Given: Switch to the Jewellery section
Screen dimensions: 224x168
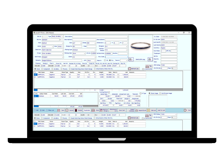Looking at the screenshot, I should tap(52, 69).
